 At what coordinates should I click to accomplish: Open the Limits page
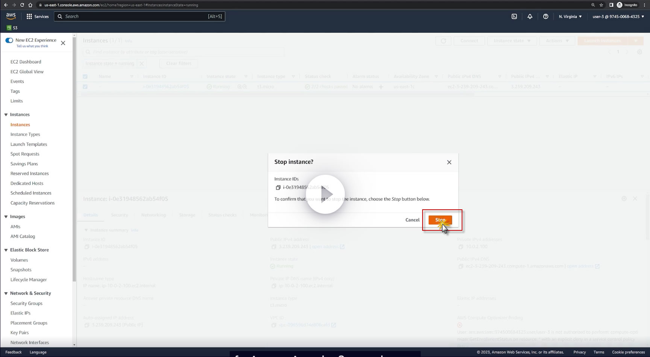click(x=17, y=101)
